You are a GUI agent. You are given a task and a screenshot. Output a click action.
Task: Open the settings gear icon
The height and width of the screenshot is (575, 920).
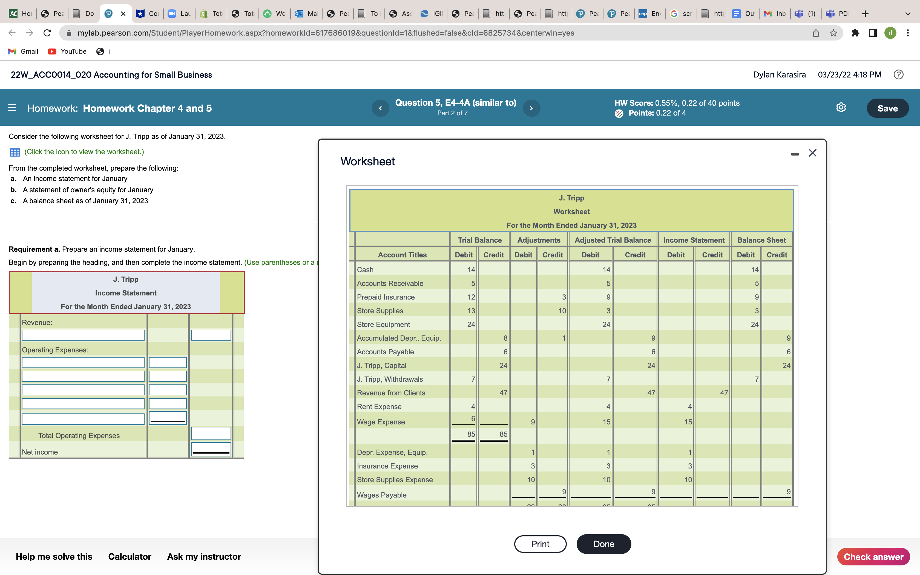click(x=841, y=108)
